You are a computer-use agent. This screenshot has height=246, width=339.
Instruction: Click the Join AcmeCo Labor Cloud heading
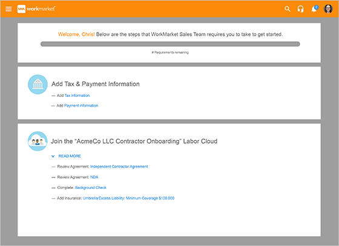(134, 141)
